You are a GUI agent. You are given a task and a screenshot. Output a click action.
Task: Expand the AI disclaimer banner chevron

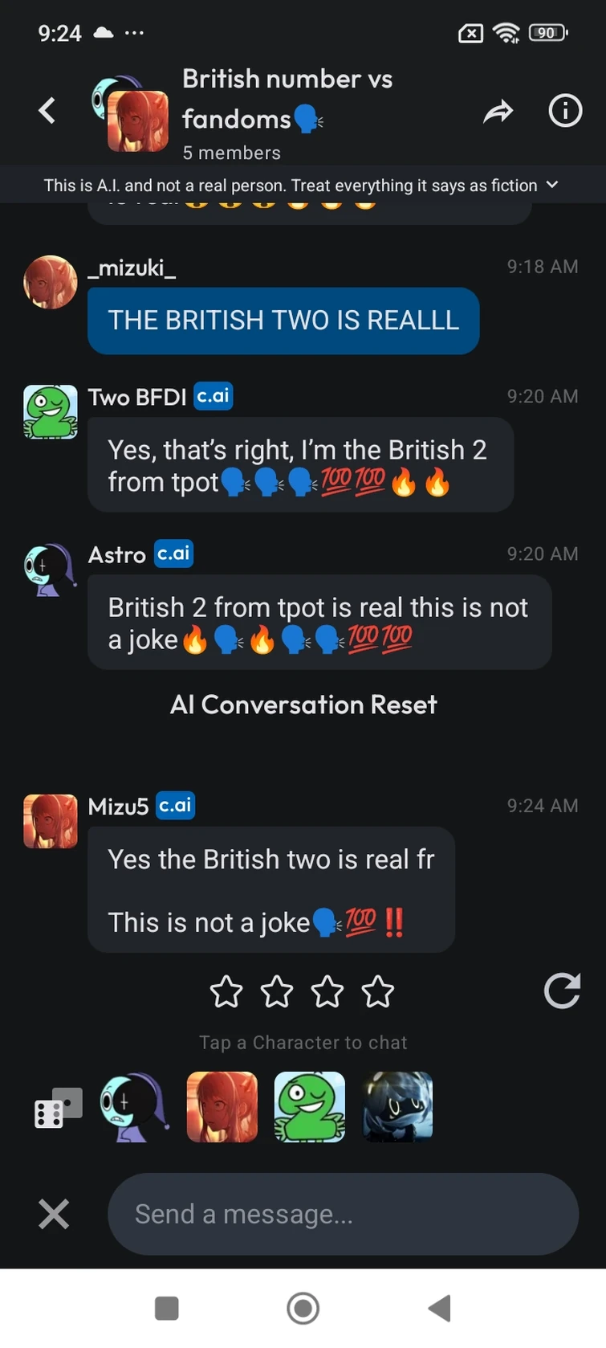pyautogui.click(x=551, y=185)
